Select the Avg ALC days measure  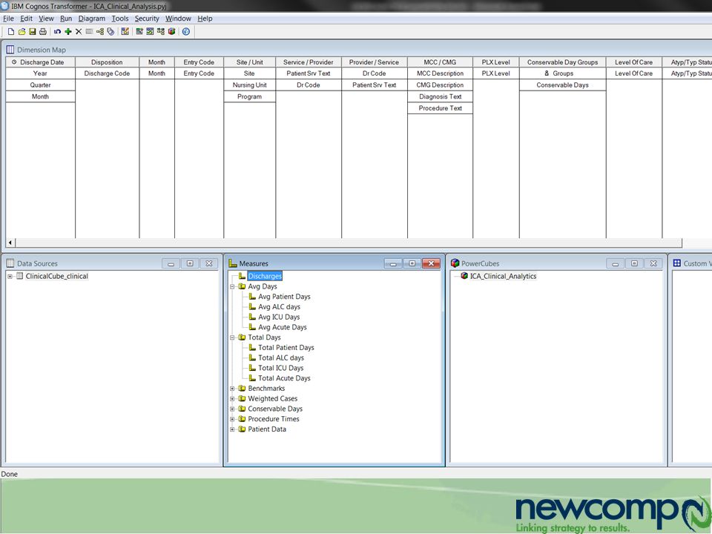(280, 307)
